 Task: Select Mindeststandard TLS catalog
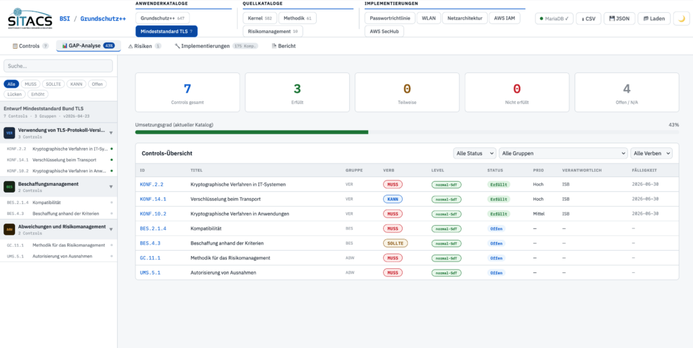pos(166,31)
